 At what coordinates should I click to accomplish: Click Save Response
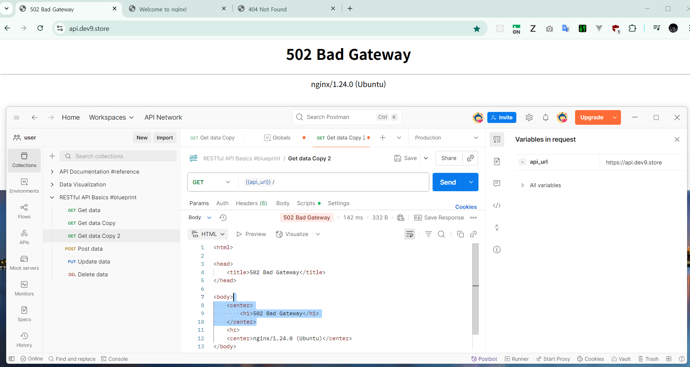point(439,218)
